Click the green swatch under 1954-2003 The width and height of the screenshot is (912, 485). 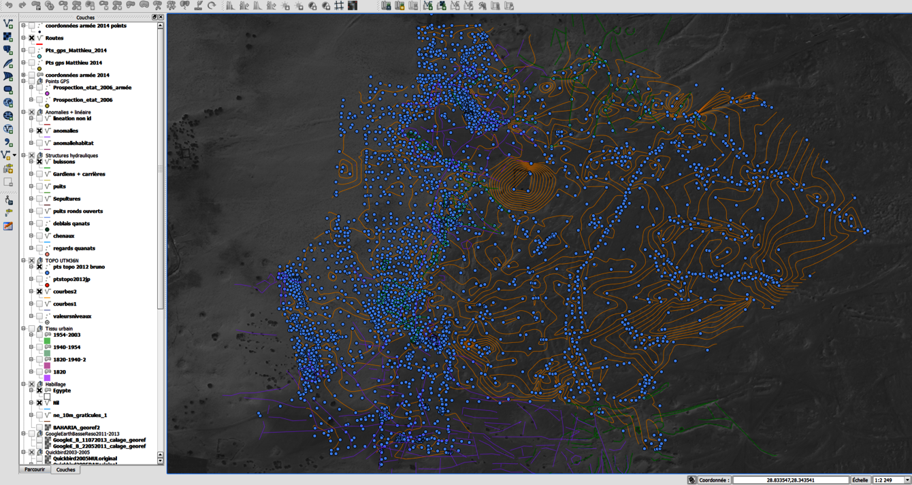(47, 341)
